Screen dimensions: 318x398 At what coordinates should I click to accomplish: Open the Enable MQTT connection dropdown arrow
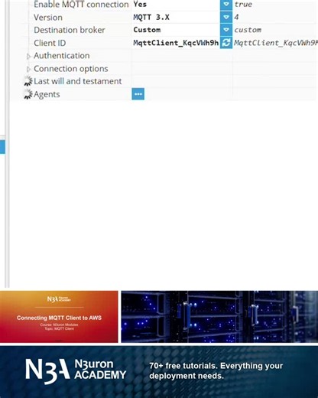(226, 5)
